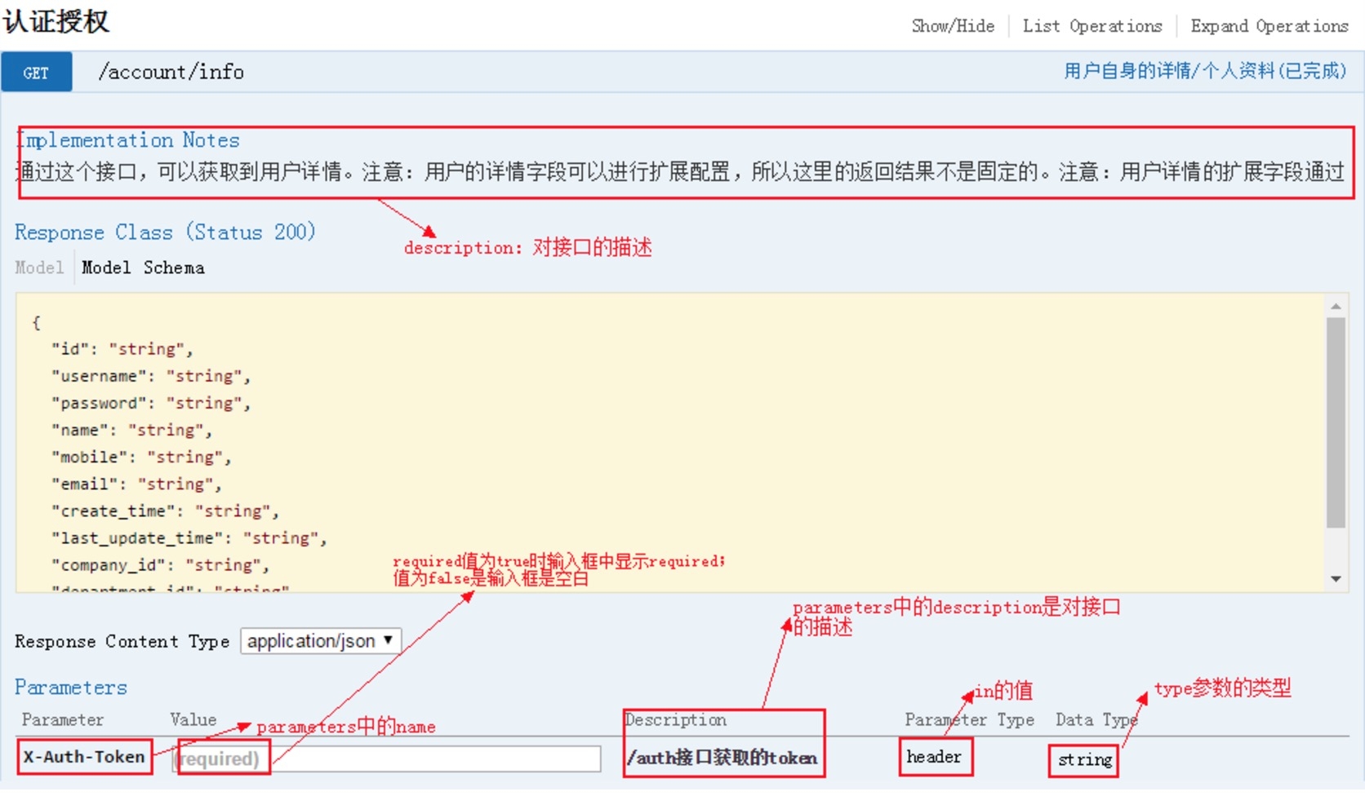Click the Implementation Notes heading
The height and width of the screenshot is (796, 1365).
click(x=128, y=140)
